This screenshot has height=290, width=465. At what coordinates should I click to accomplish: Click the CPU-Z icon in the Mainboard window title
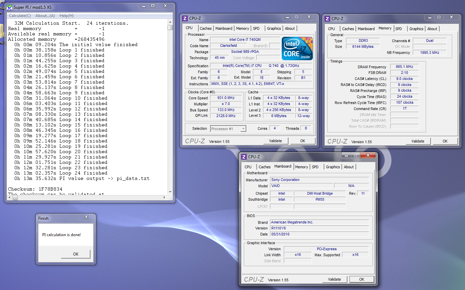[x=244, y=157]
